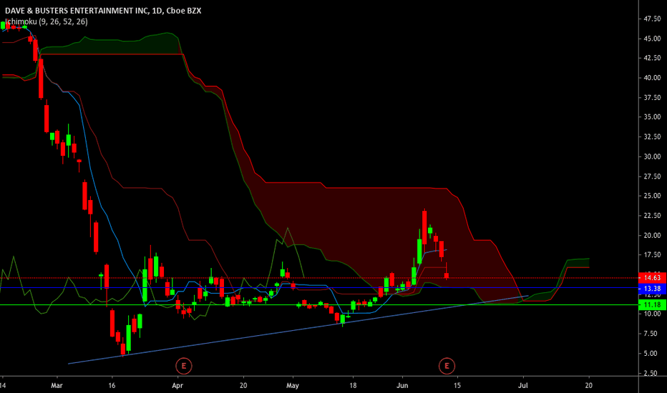The width and height of the screenshot is (667, 393).
Task: Click the 45.00 price axis value
Action: click(x=652, y=39)
